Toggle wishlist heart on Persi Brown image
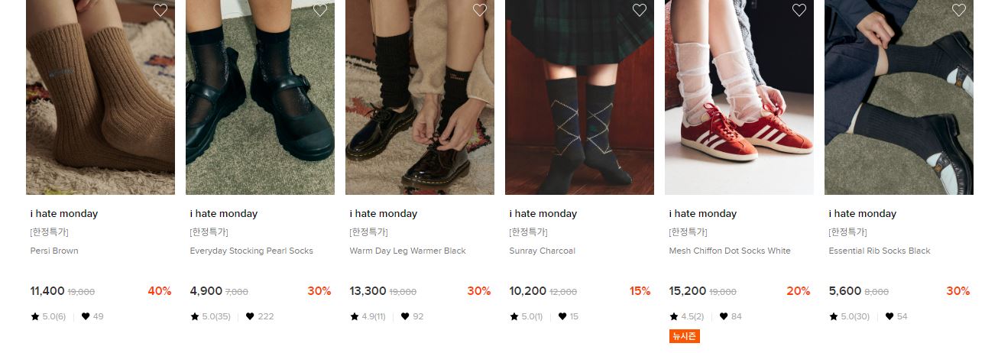The width and height of the screenshot is (985, 353). point(160,10)
